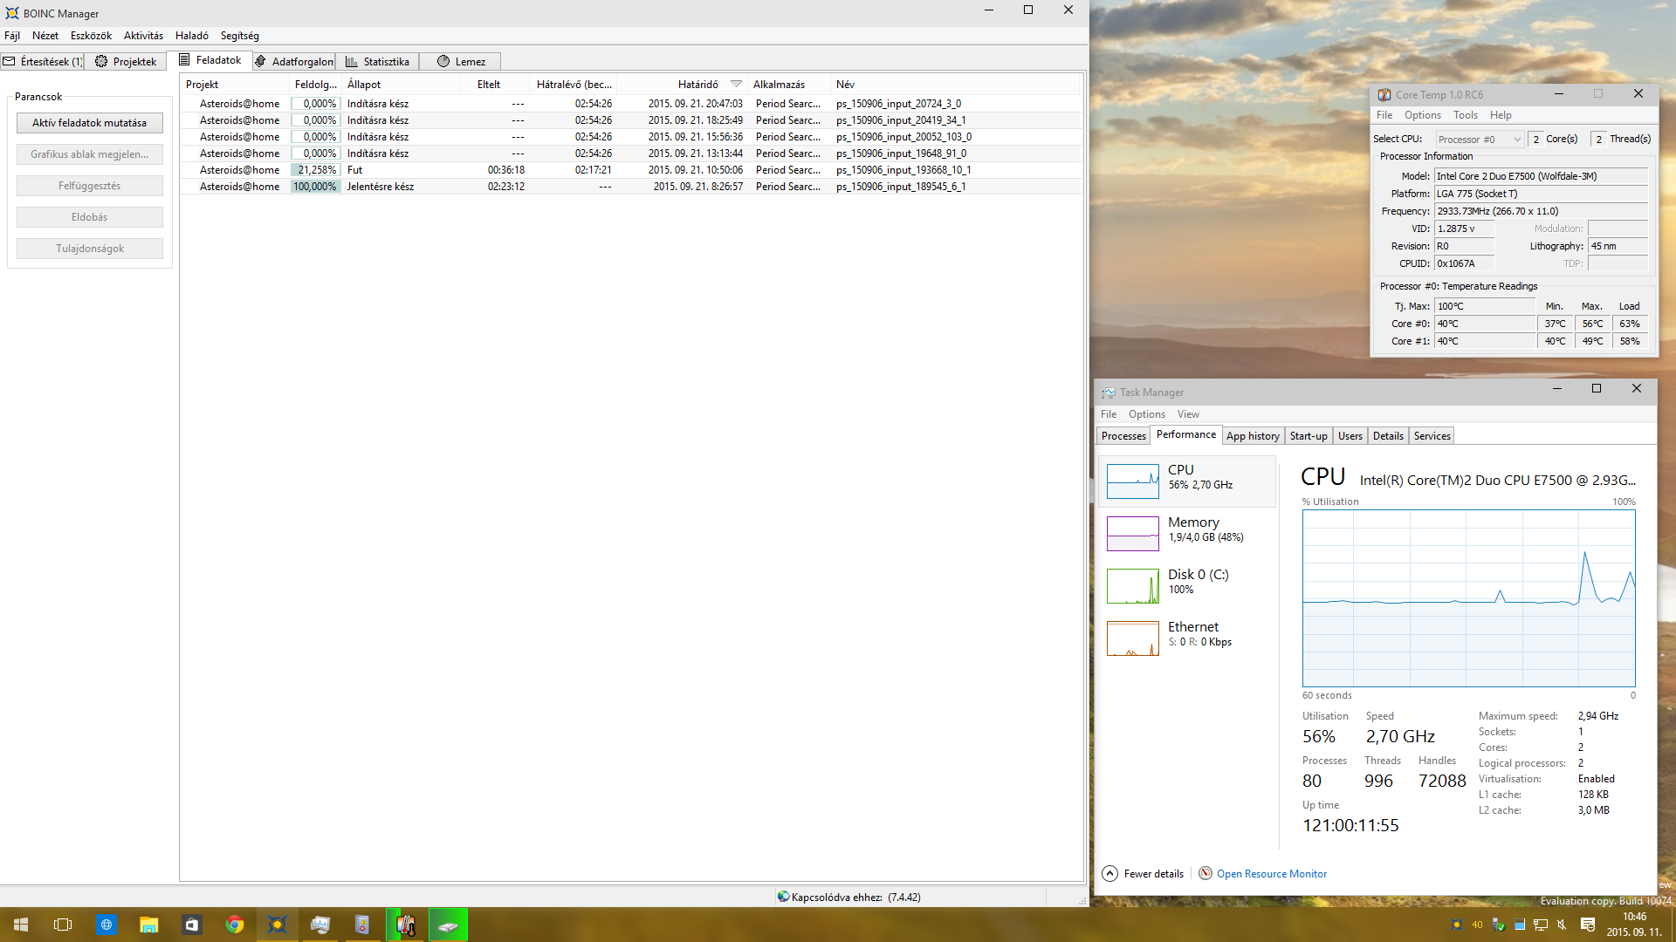Click the 100,000% progress bar row
This screenshot has height=942, width=1676.
(315, 187)
